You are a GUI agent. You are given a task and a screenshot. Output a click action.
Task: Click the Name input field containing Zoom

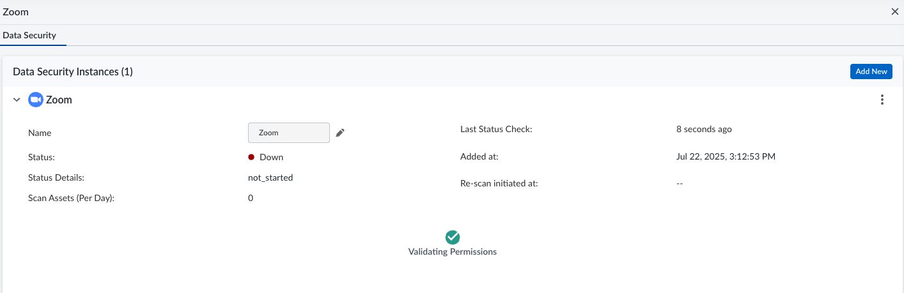pyautogui.click(x=288, y=133)
